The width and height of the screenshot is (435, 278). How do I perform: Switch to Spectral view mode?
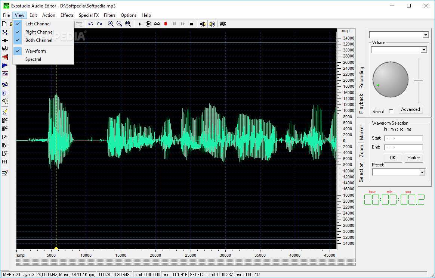coord(43,59)
